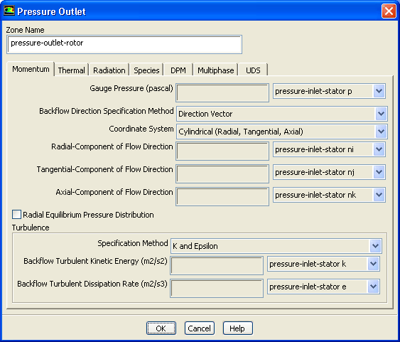Screen dimensions: 400x342
Task: Click the Zone Name text field
Action: pyautogui.click(x=124, y=44)
